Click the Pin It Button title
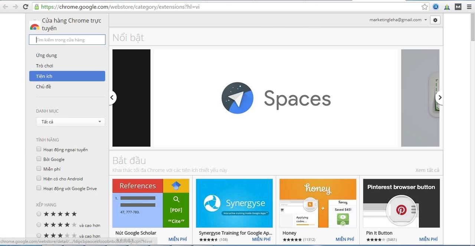 (379, 233)
